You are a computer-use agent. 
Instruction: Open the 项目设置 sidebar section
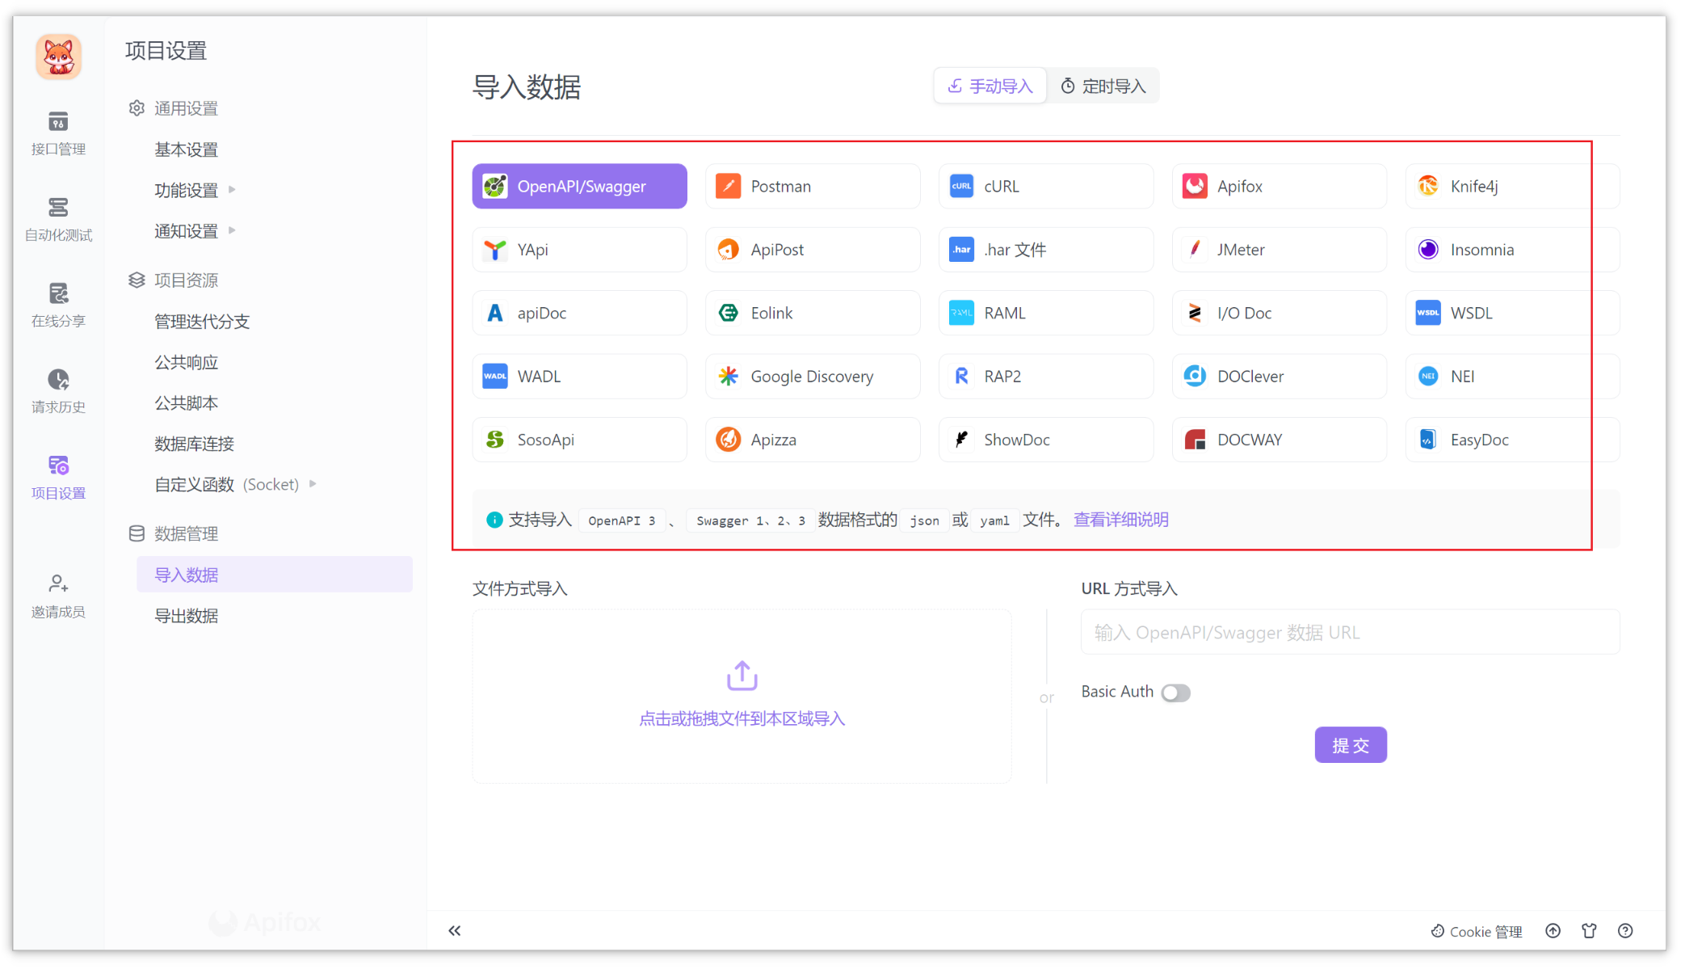[58, 477]
